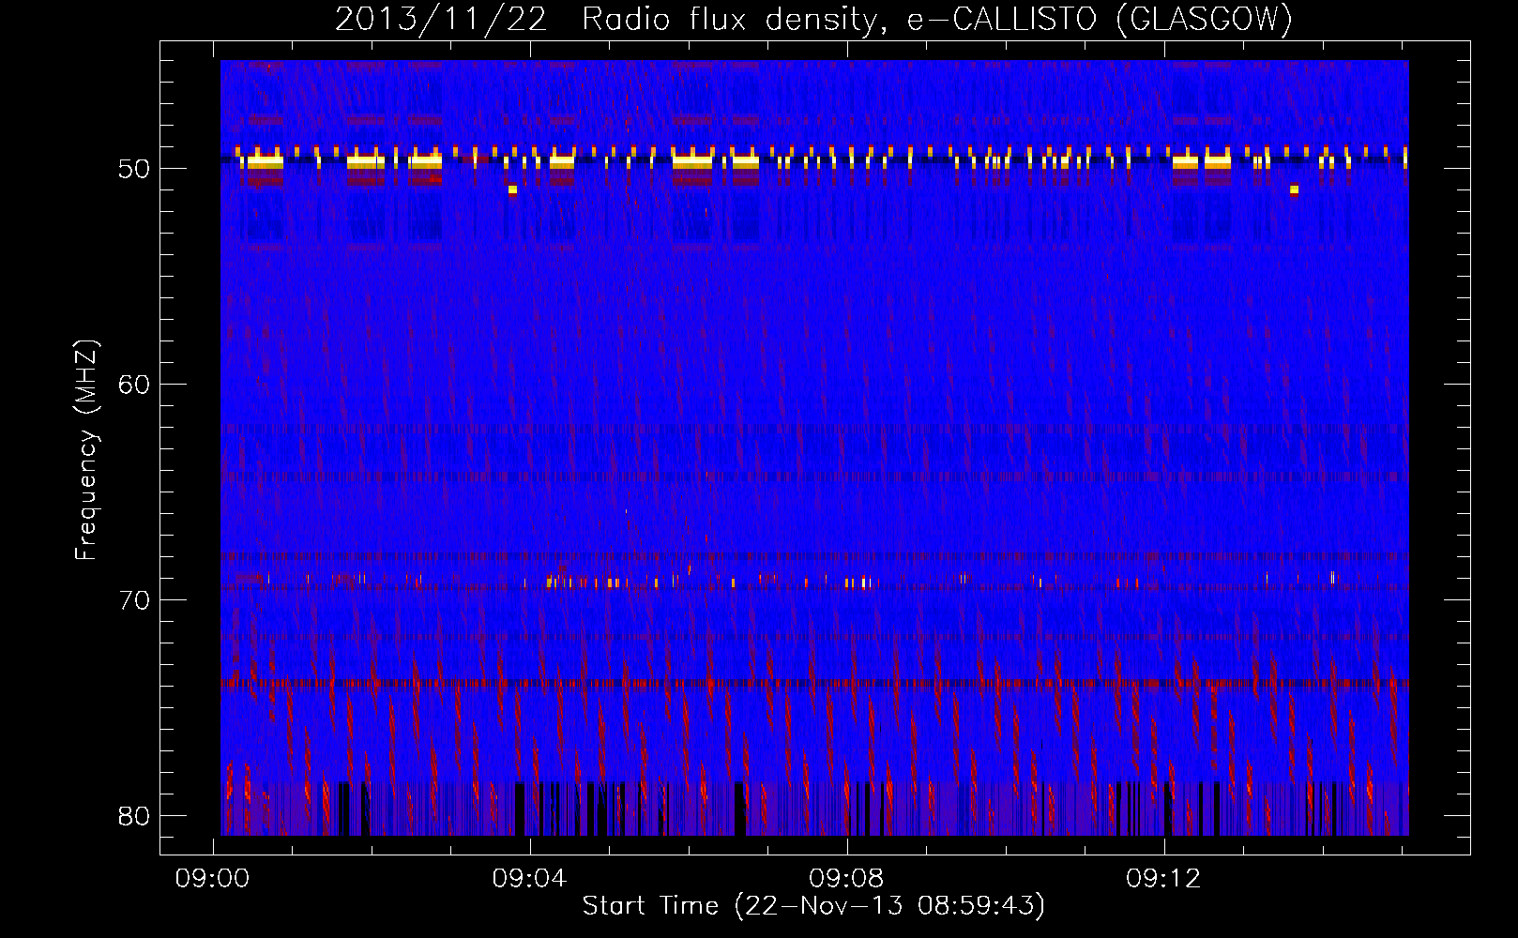Click the "Start Time (22-Nov-13 08:59:43)" axis label
Screen dimensions: 1518x938
[x=814, y=906]
